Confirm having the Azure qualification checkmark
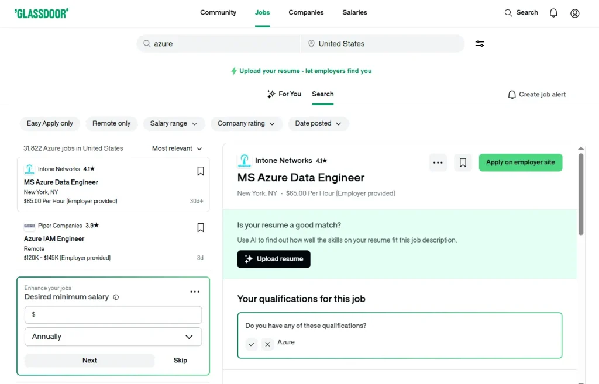 tap(252, 344)
